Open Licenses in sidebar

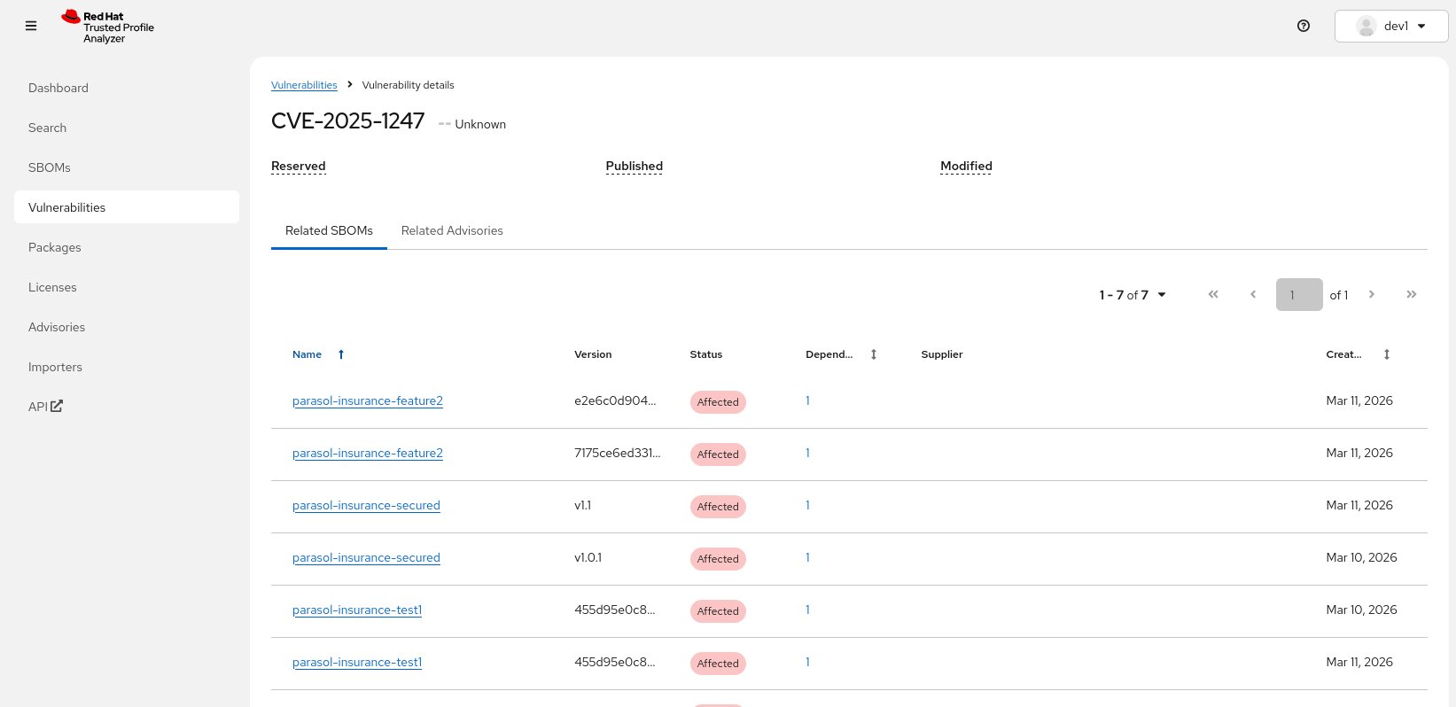click(127, 287)
